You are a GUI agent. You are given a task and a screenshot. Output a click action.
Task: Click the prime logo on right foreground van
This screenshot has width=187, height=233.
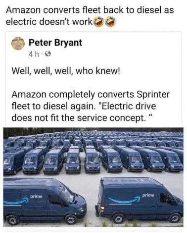click(x=148, y=195)
